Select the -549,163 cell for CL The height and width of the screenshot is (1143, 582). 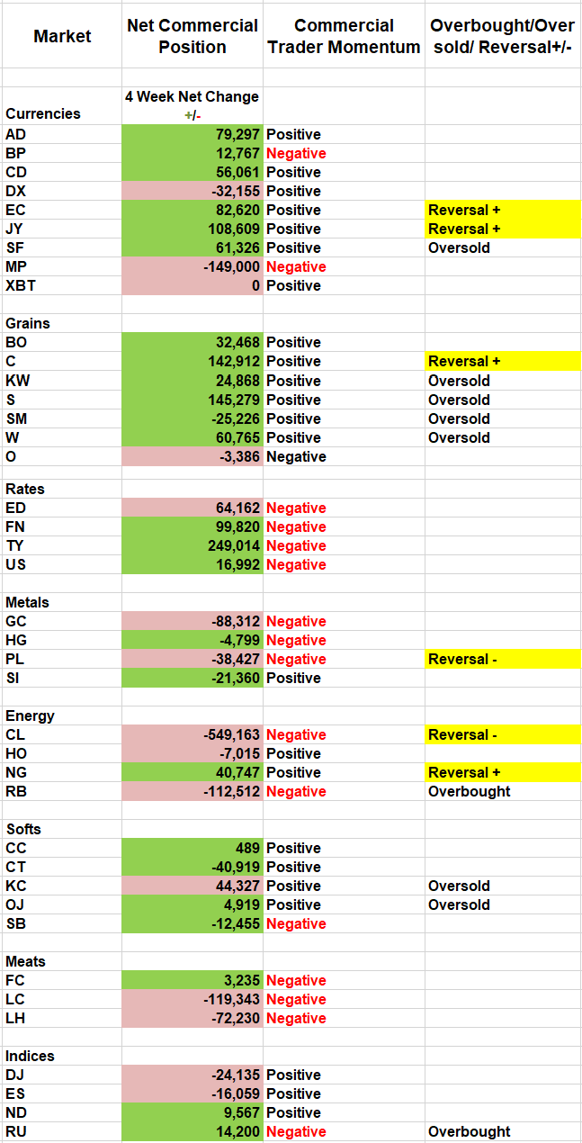click(193, 734)
